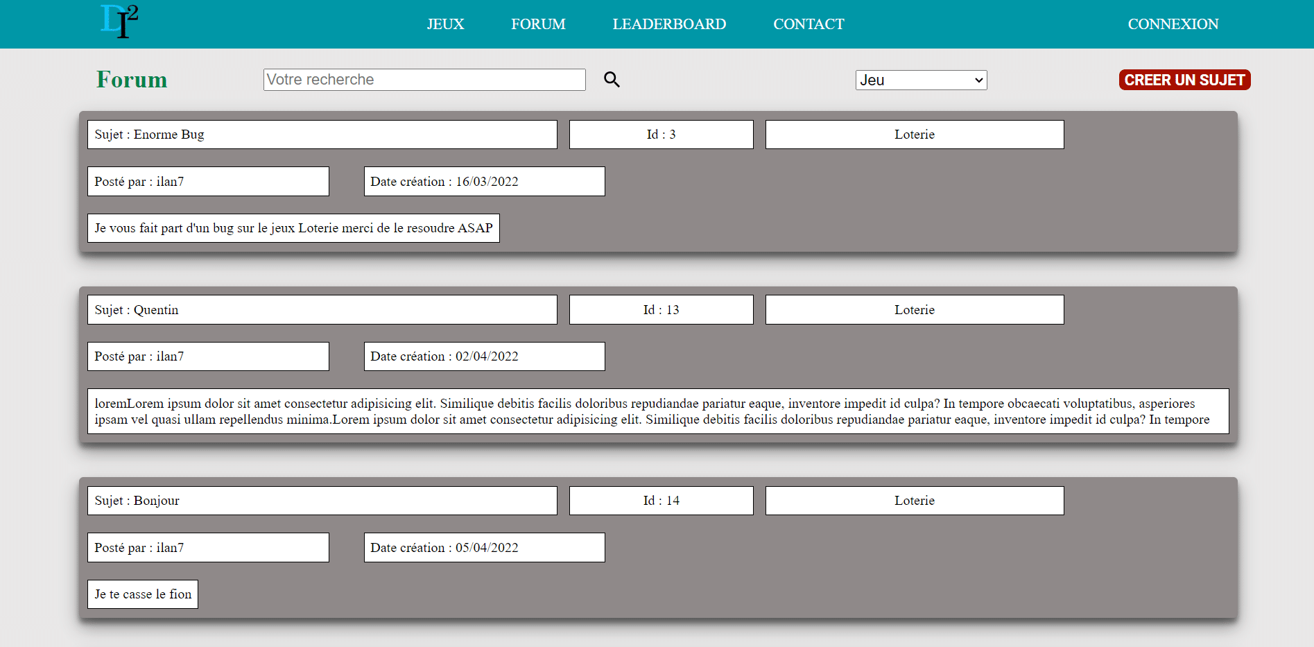Open the topic titled Bonjour
The image size is (1314, 647).
[322, 500]
